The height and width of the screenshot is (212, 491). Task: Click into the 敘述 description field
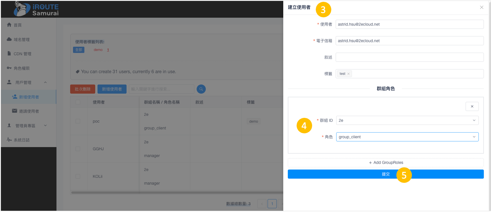point(409,57)
